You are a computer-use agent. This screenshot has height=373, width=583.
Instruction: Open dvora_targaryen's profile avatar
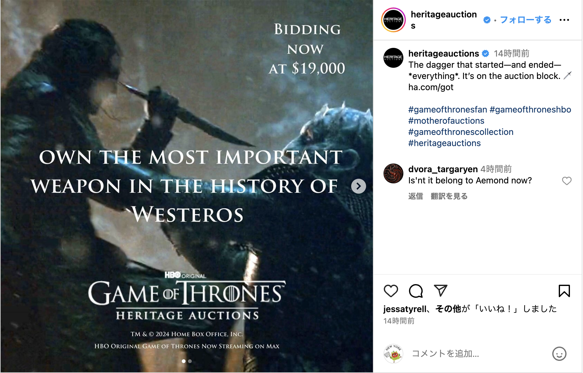pos(393,173)
